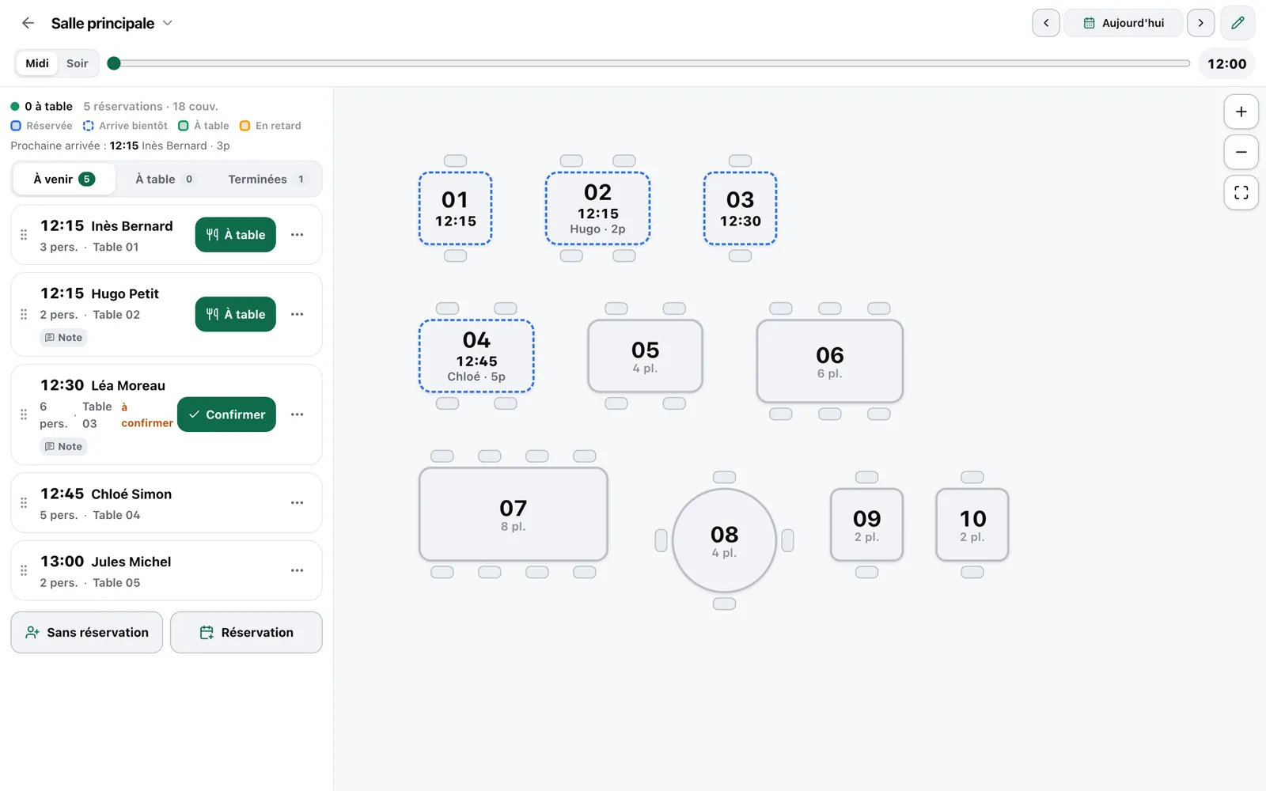Select table 01 on the floor plan
The image size is (1266, 791).
point(455,209)
